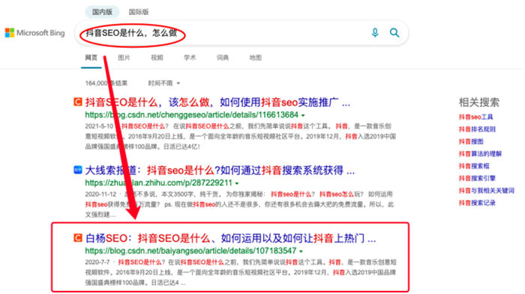Screen dimensions: 525x294
Task: Open the blog.csdn.net/chenggeseo URL
Action: coord(191,115)
